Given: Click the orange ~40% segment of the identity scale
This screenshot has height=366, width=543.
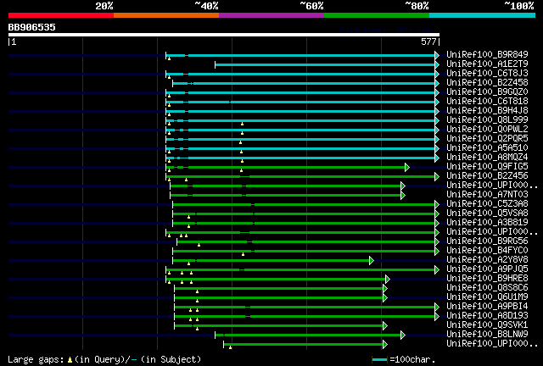Looking at the screenshot, I should [166, 15].
